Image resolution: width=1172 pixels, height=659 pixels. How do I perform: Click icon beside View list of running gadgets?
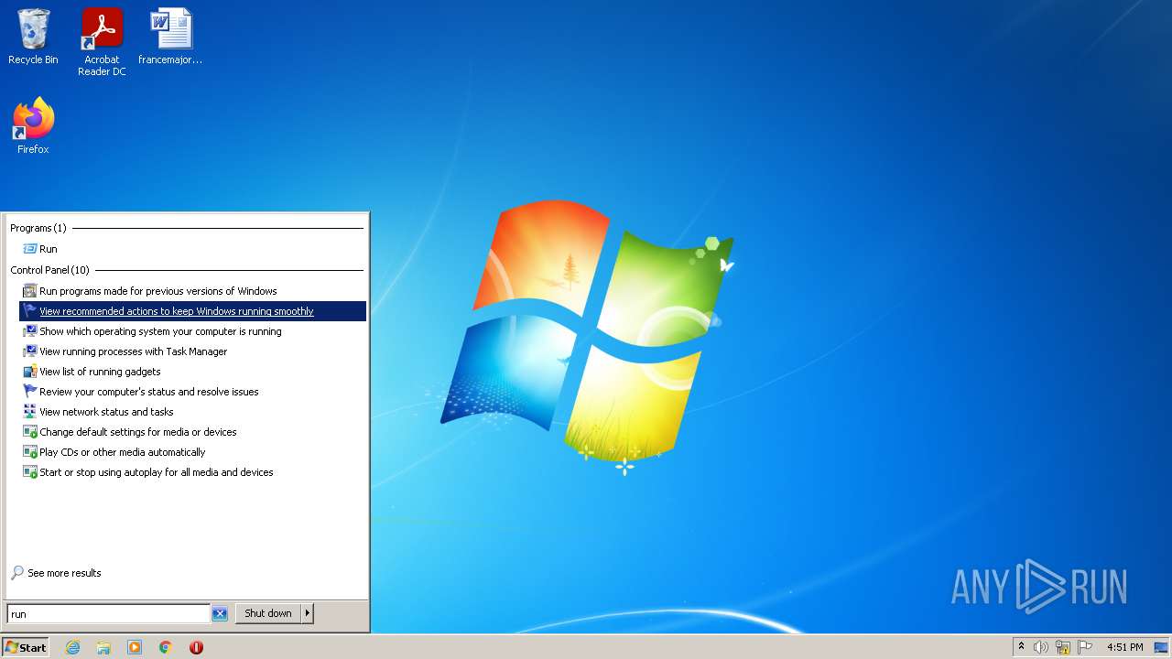30,372
